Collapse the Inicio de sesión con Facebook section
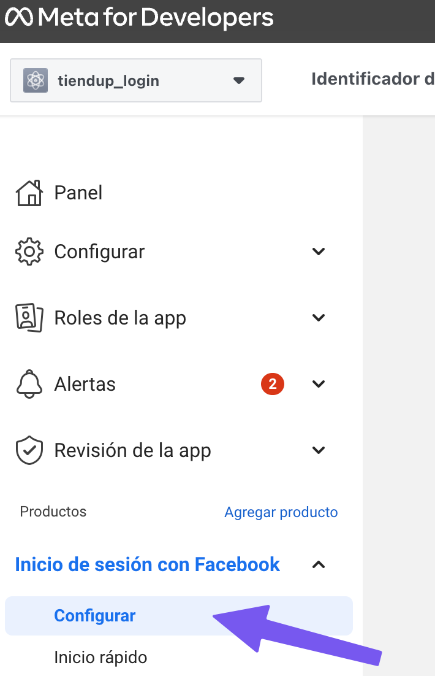 click(x=318, y=564)
